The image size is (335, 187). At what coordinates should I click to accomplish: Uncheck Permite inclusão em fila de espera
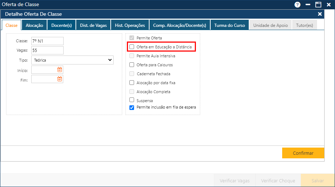132,107
